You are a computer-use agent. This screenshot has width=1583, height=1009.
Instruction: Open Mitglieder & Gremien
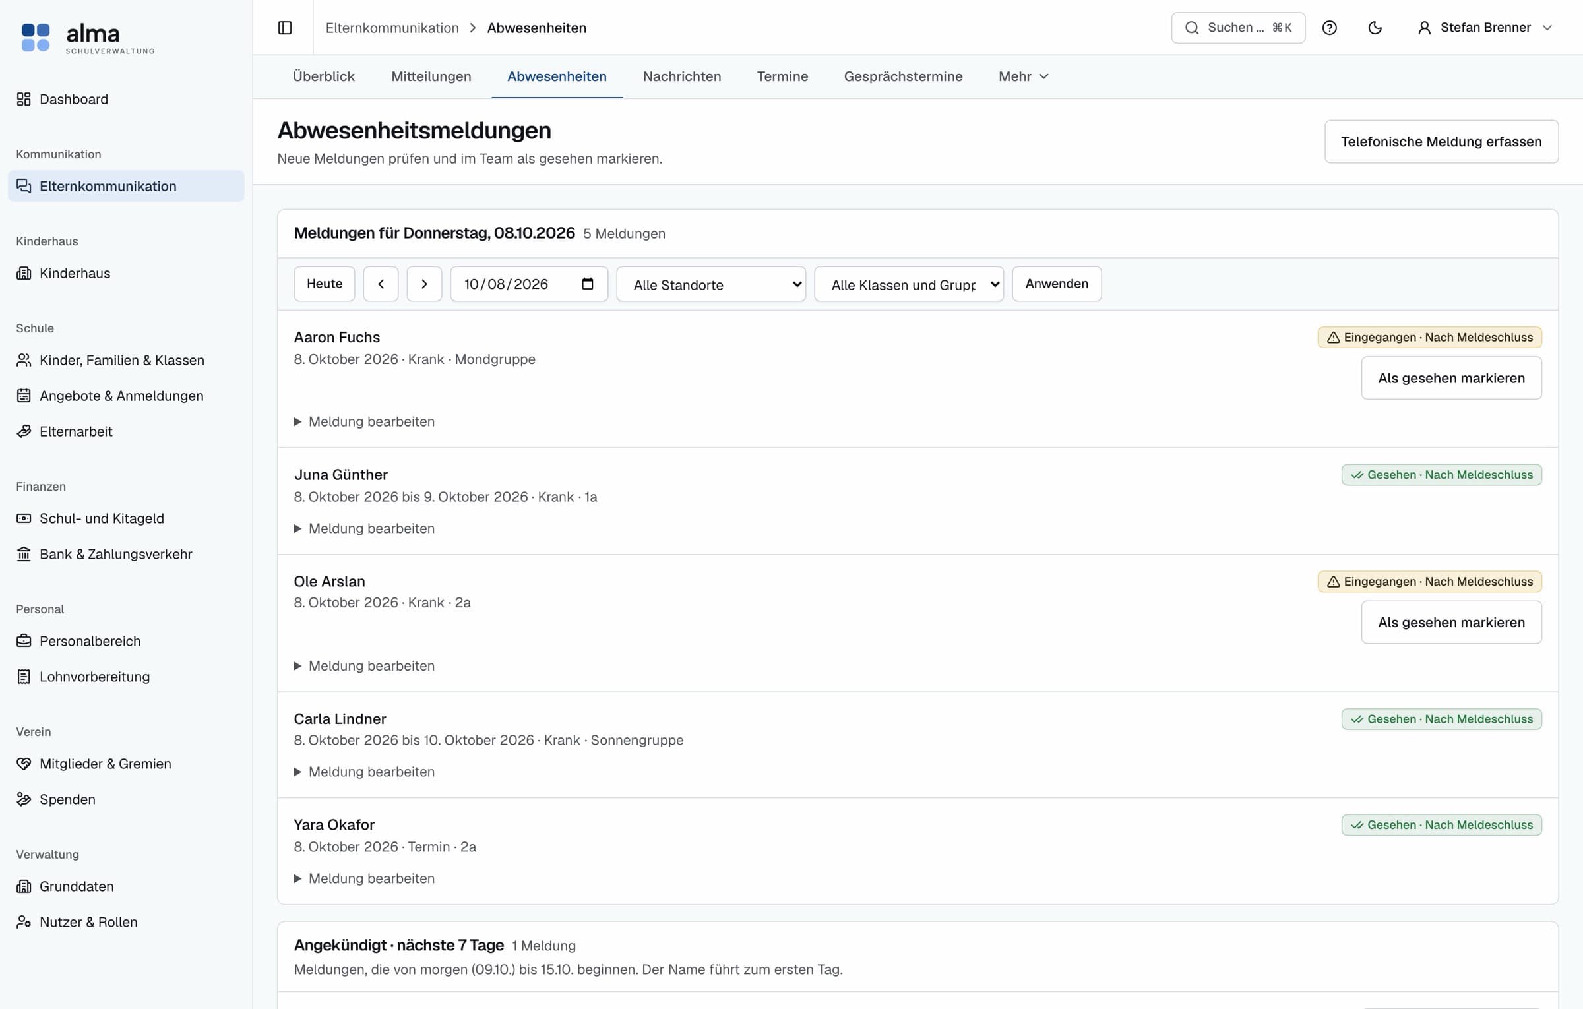[x=126, y=764]
